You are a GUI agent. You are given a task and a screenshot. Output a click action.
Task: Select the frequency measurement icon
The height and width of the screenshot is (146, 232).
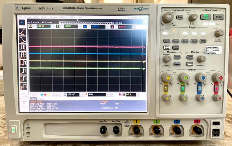pos(23,55)
